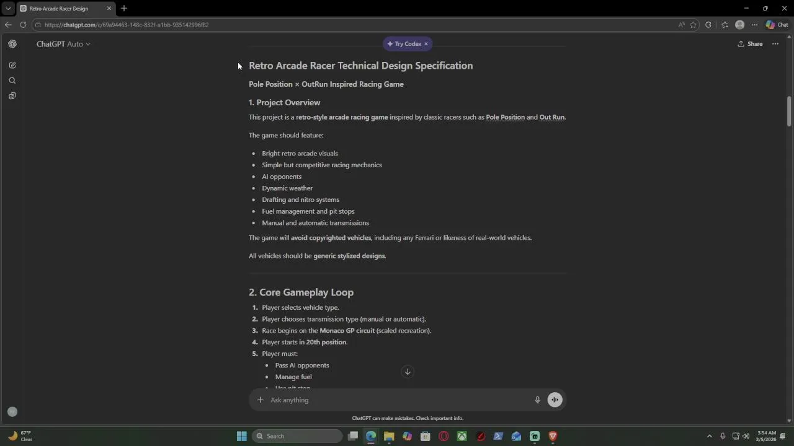Screen dimensions: 794x446
Task: Open Microsoft Store from the taskbar
Action: point(426,436)
